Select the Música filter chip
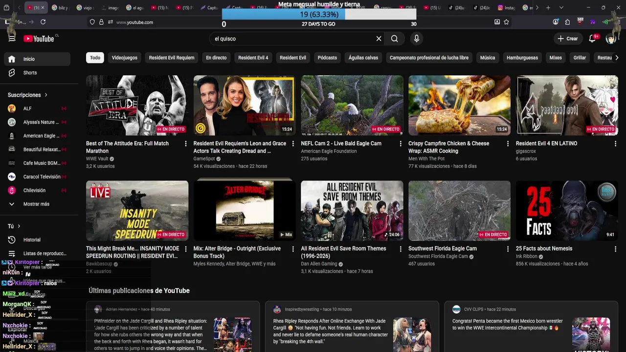The height and width of the screenshot is (352, 626). (x=488, y=58)
